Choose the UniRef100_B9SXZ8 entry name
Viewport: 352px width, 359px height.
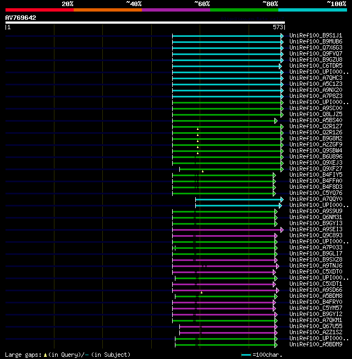click(x=316, y=260)
